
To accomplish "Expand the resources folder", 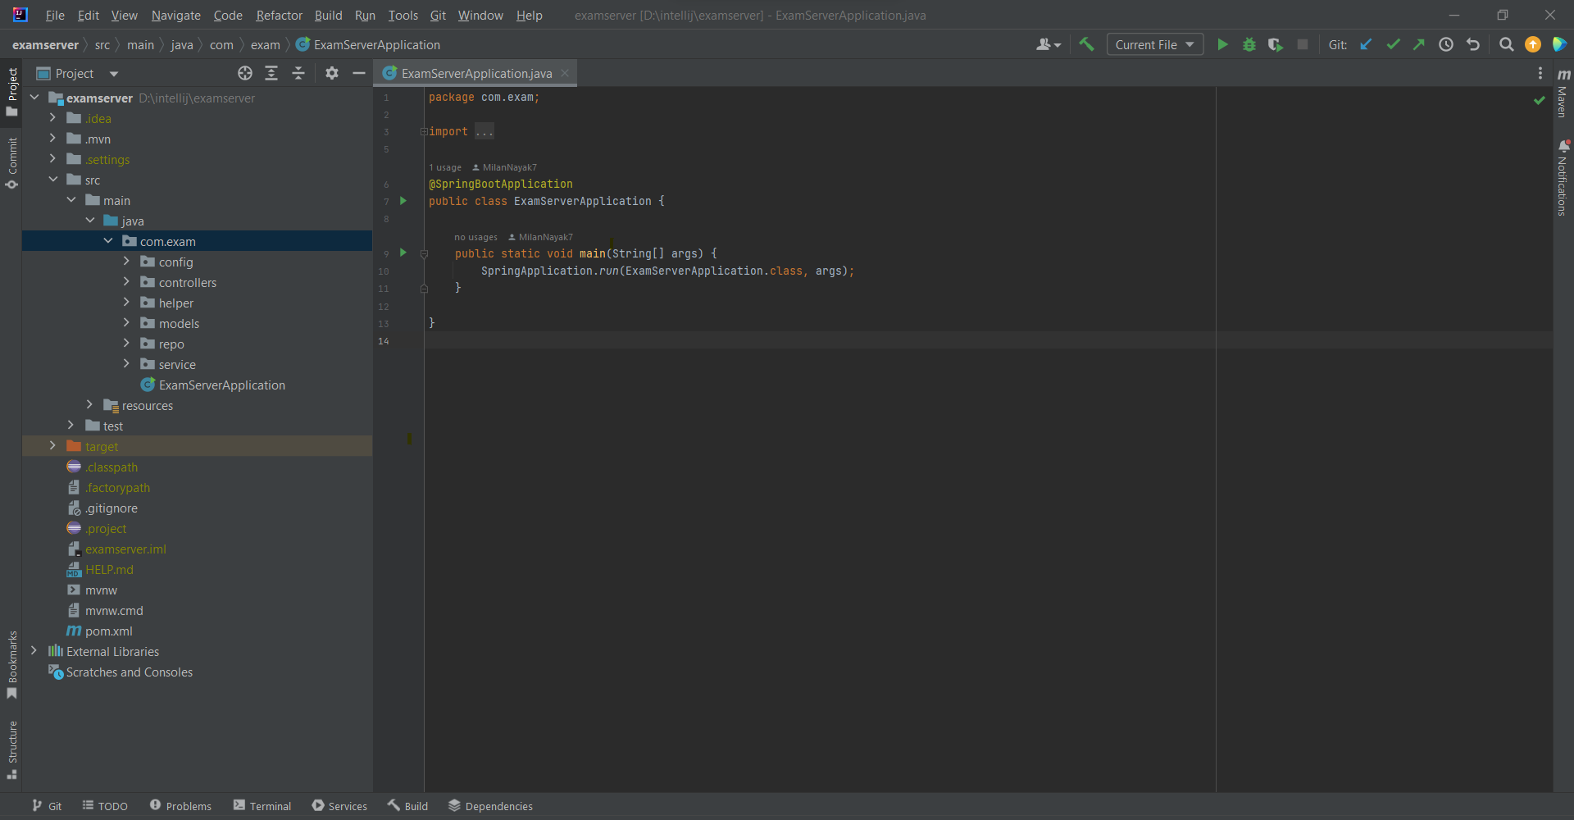I will click(89, 405).
